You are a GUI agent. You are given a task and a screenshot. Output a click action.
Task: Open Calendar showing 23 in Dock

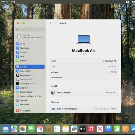tap(40, 129)
